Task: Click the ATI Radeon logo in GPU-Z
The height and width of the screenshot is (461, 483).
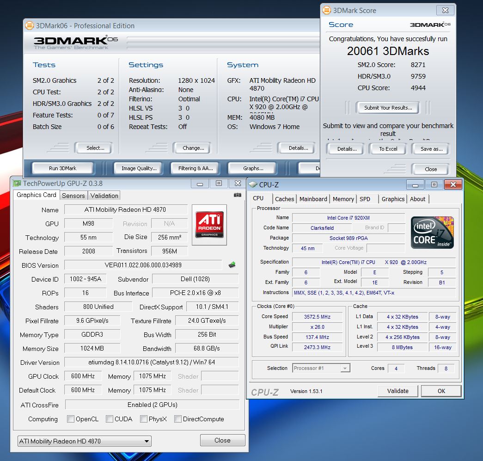Action: (209, 224)
